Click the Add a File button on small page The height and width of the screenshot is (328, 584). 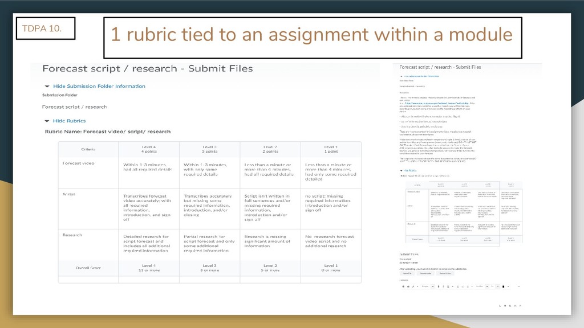click(x=407, y=273)
